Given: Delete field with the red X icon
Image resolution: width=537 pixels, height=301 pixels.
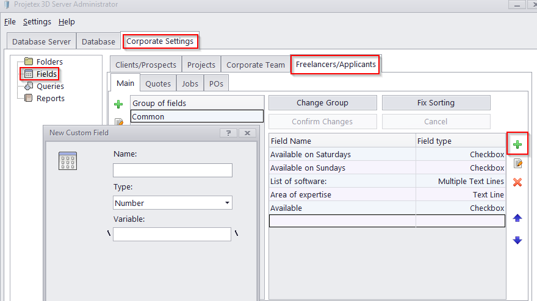Looking at the screenshot, I should tap(517, 182).
